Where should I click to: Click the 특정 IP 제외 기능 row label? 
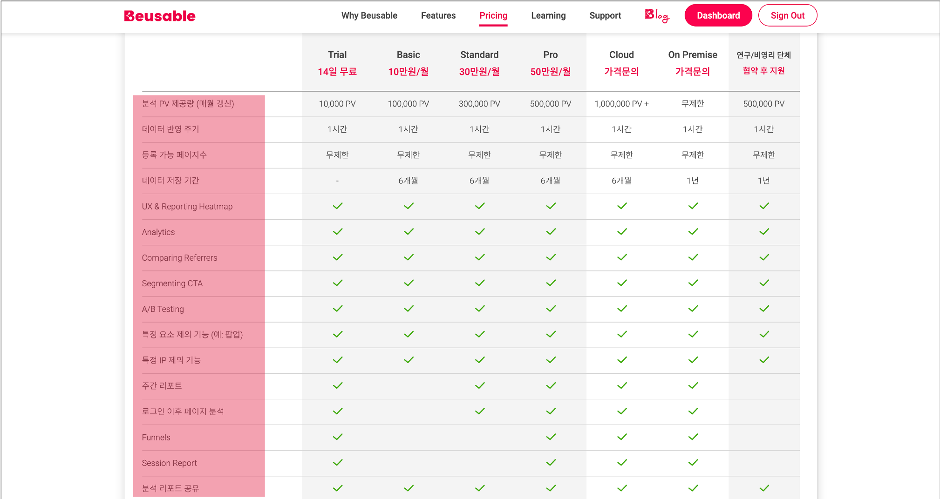pyautogui.click(x=171, y=360)
